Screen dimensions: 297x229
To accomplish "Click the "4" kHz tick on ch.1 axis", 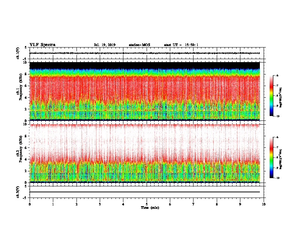I will click(26, 98).
